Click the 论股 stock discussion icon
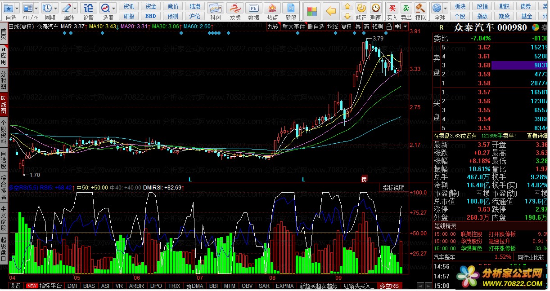The image size is (550, 291). pyautogui.click(x=89, y=8)
